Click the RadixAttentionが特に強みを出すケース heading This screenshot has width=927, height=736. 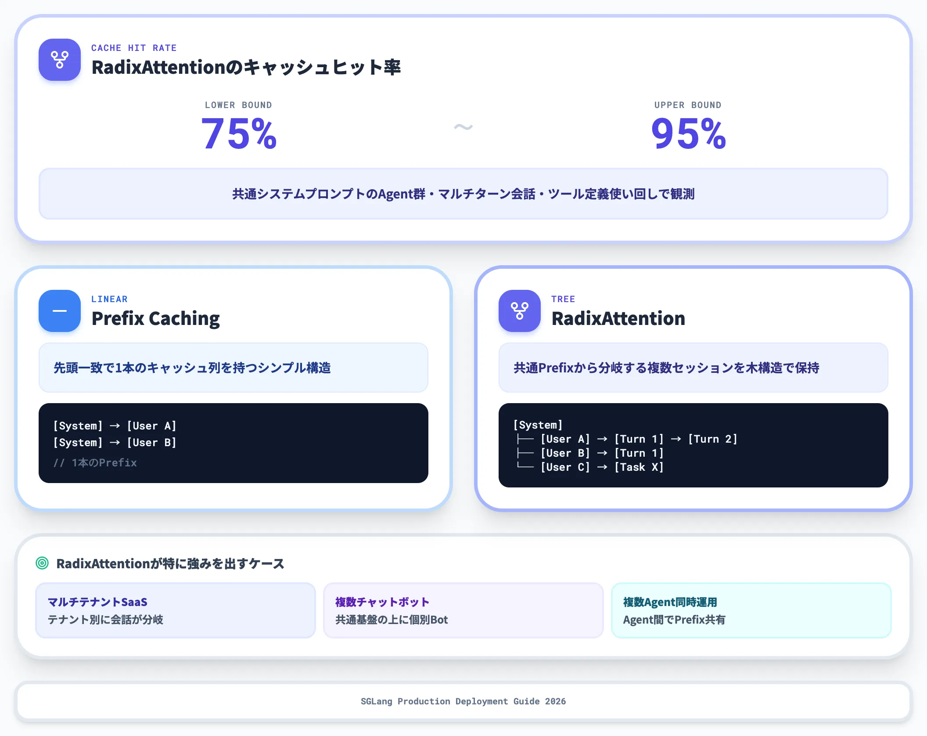[170, 563]
